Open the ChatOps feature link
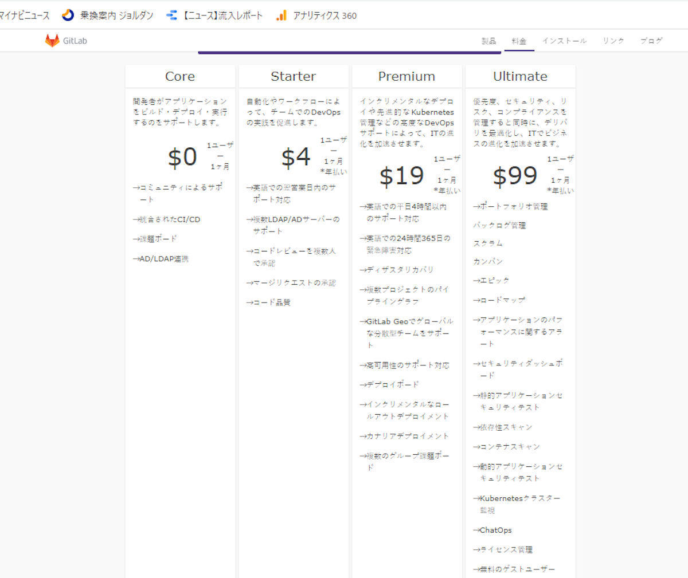 click(x=492, y=530)
